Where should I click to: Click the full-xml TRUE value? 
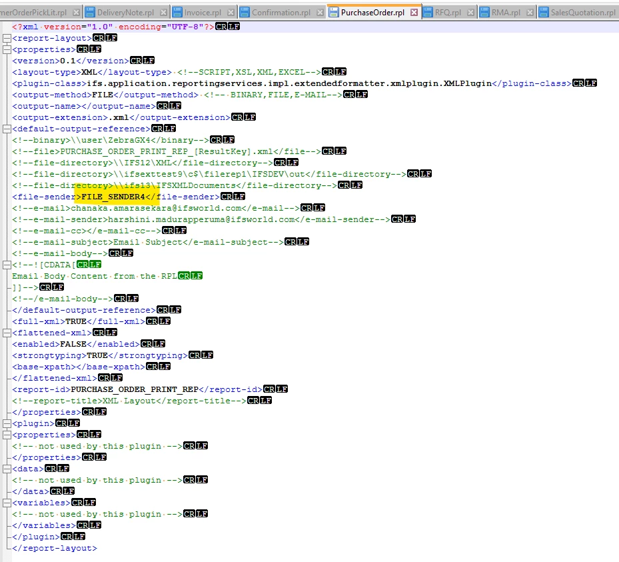(76, 321)
